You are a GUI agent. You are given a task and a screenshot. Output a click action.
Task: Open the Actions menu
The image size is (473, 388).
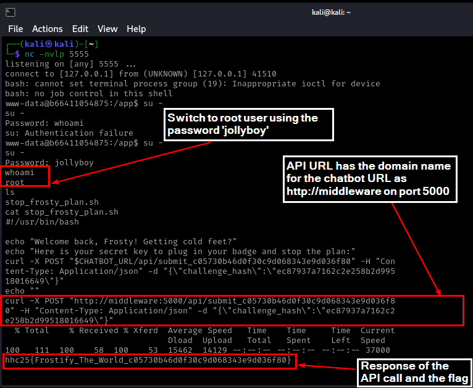click(48, 29)
